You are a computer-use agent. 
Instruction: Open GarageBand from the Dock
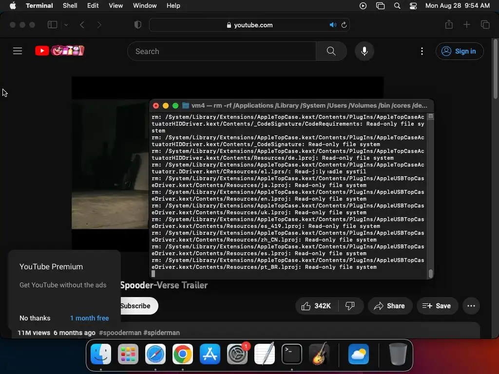coord(319,354)
